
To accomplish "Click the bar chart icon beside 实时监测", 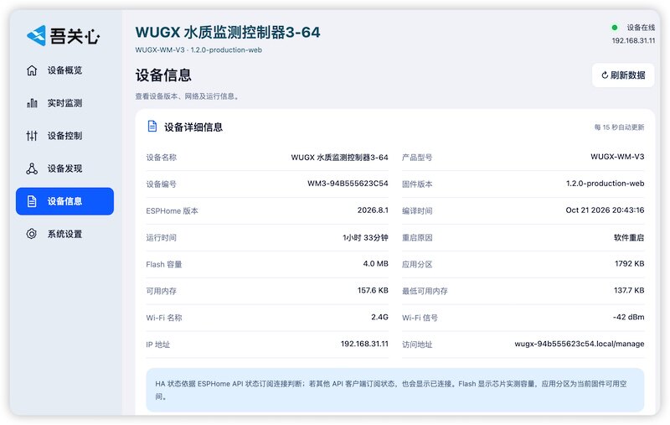I will click(32, 103).
